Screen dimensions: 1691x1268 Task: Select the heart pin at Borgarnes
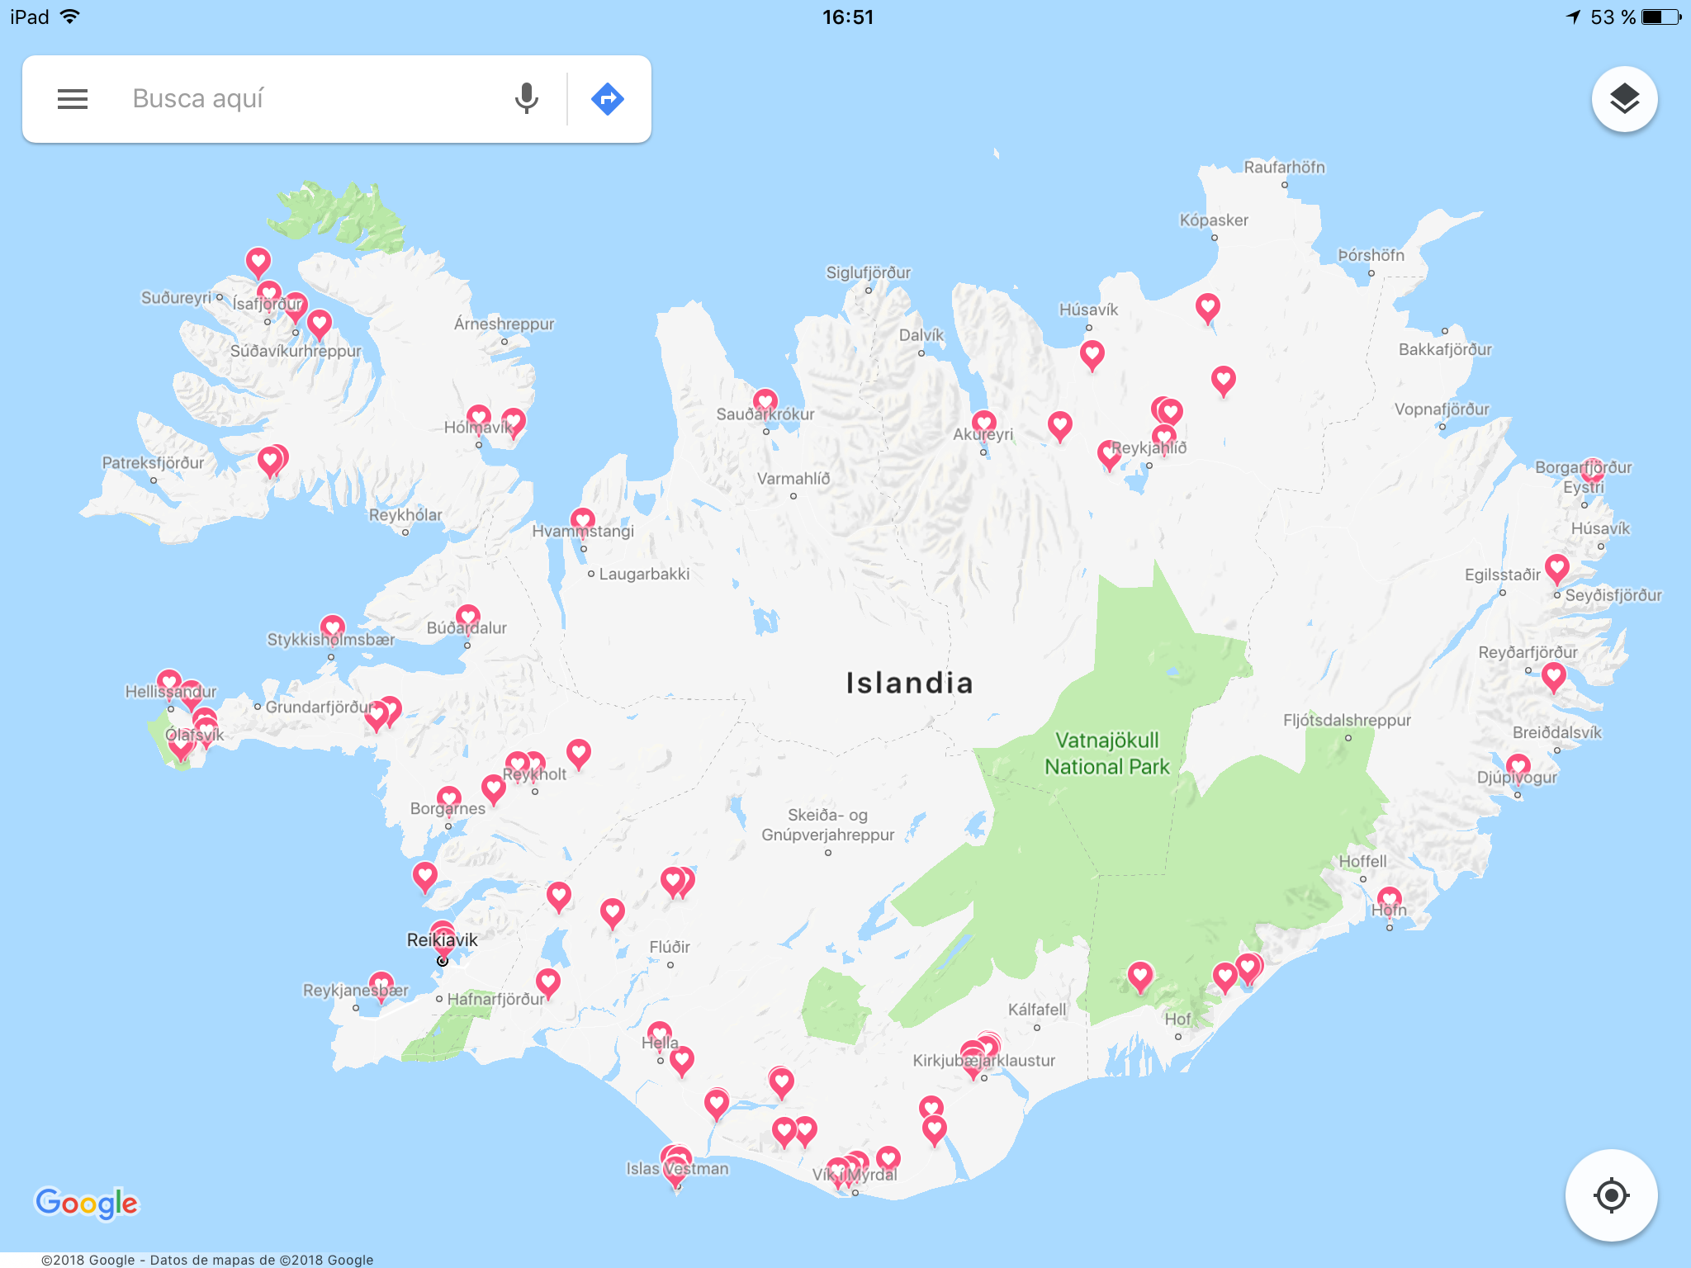coord(449,800)
